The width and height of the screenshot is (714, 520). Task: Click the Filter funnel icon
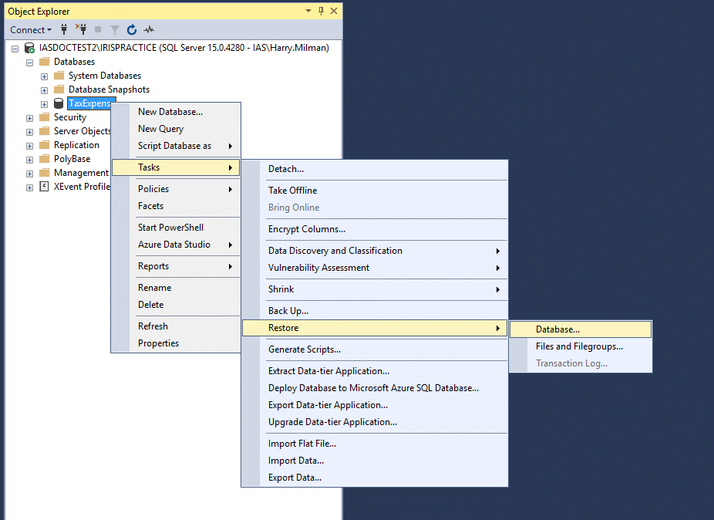click(115, 30)
